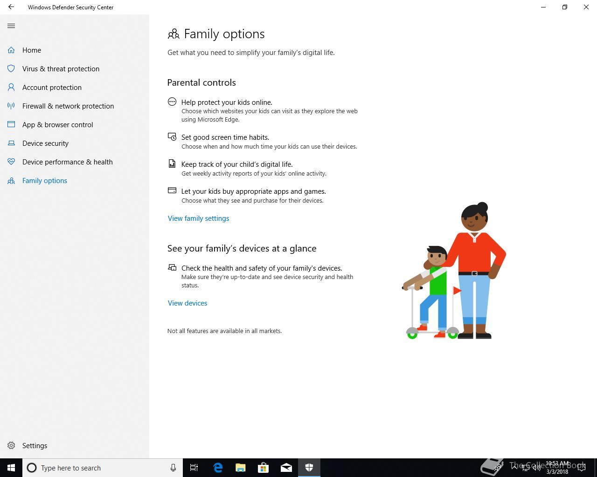Click the 'Help protect your kids online.' text
This screenshot has height=477, width=597.
click(x=227, y=102)
